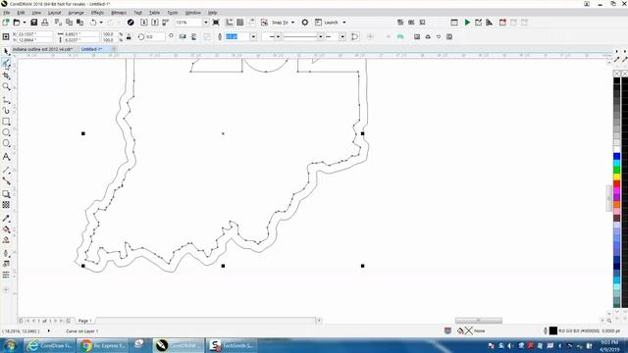
Task: Save the current document
Action: (34, 23)
